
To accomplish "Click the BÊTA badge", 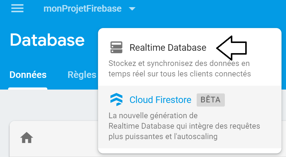I will coord(211,100).
